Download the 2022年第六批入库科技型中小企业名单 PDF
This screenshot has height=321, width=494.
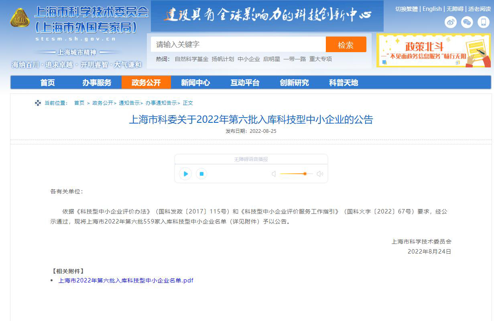click(126, 280)
